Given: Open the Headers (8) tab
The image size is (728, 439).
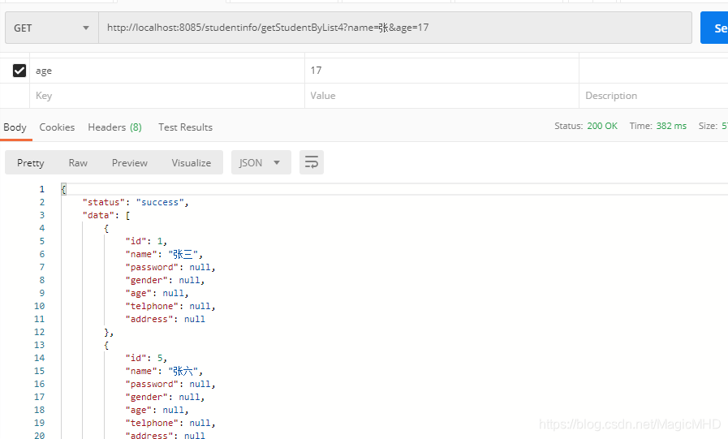Looking at the screenshot, I should coord(114,127).
